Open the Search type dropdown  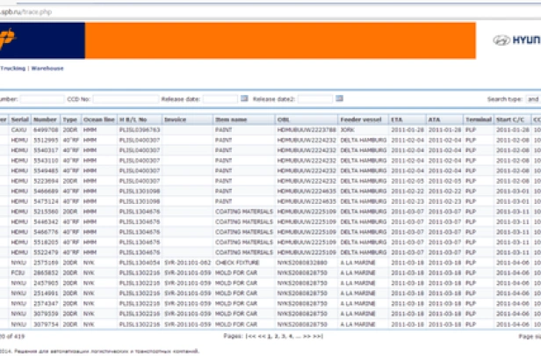click(x=532, y=99)
